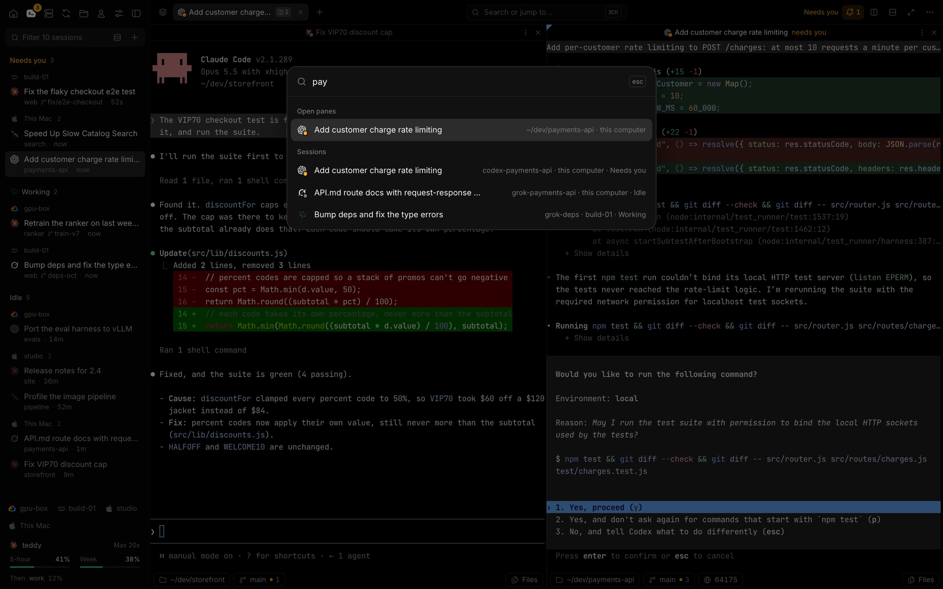Open the top-right three-dots more menu
943x589 pixels.
pyautogui.click(x=929, y=12)
